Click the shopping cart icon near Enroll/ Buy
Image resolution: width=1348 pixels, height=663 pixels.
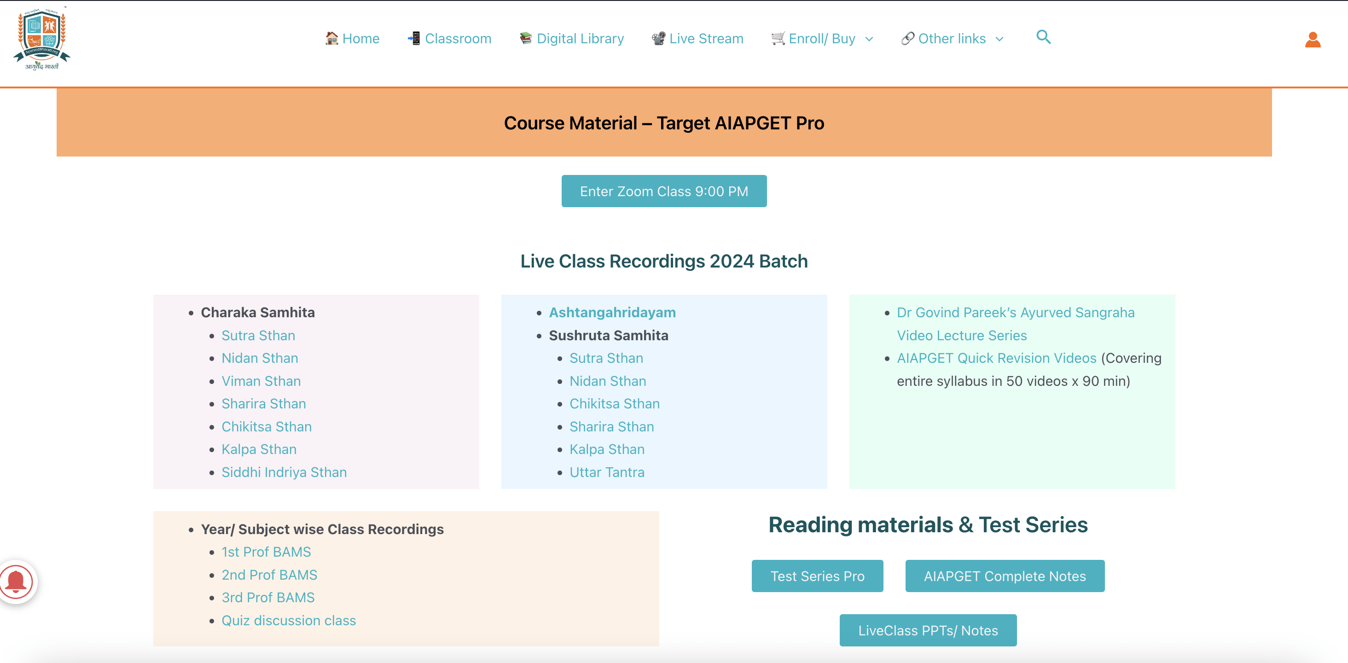777,38
